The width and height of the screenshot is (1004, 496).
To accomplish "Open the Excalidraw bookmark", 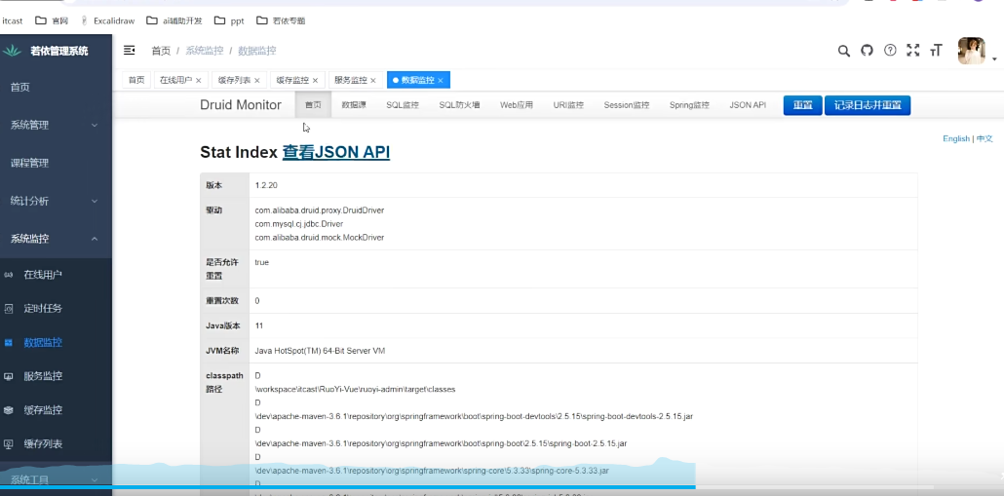I will click(108, 20).
